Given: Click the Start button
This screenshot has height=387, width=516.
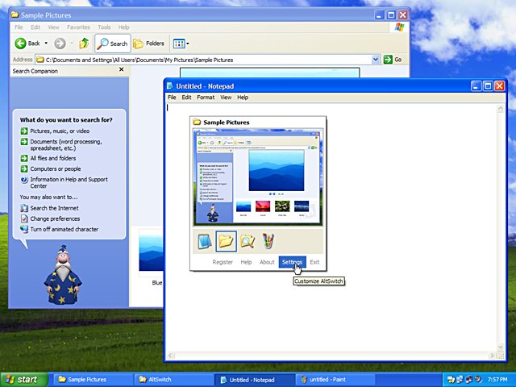Looking at the screenshot, I should point(24,380).
